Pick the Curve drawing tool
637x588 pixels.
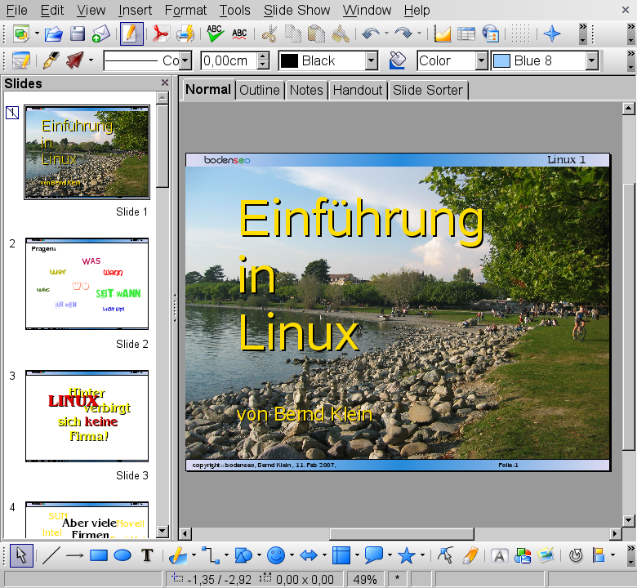[178, 555]
